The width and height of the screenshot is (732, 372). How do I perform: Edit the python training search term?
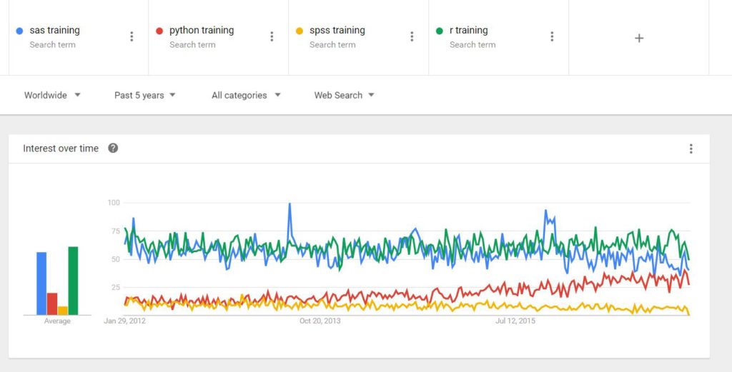point(202,31)
